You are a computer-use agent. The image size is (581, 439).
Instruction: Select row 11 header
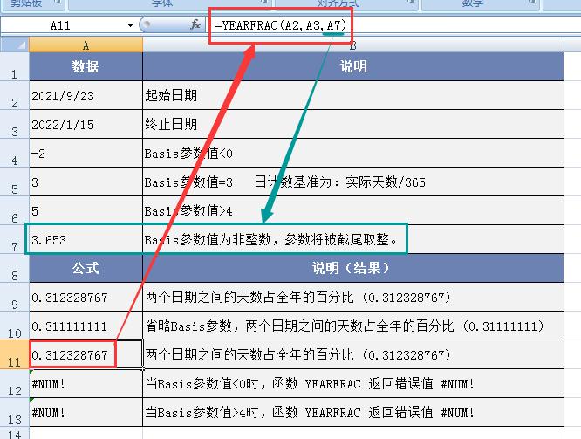point(15,354)
